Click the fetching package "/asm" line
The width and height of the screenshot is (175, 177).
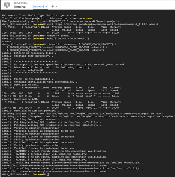(x=82, y=113)
